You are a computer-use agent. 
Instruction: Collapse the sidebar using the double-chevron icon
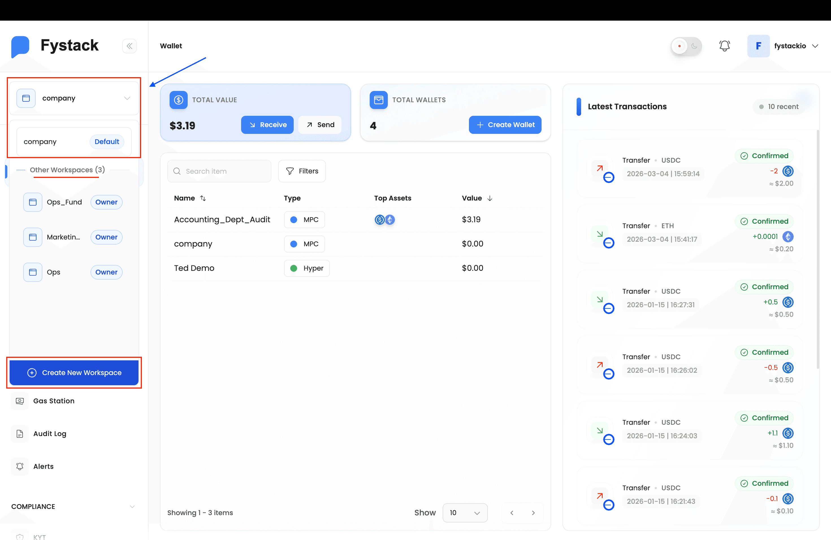coord(129,46)
